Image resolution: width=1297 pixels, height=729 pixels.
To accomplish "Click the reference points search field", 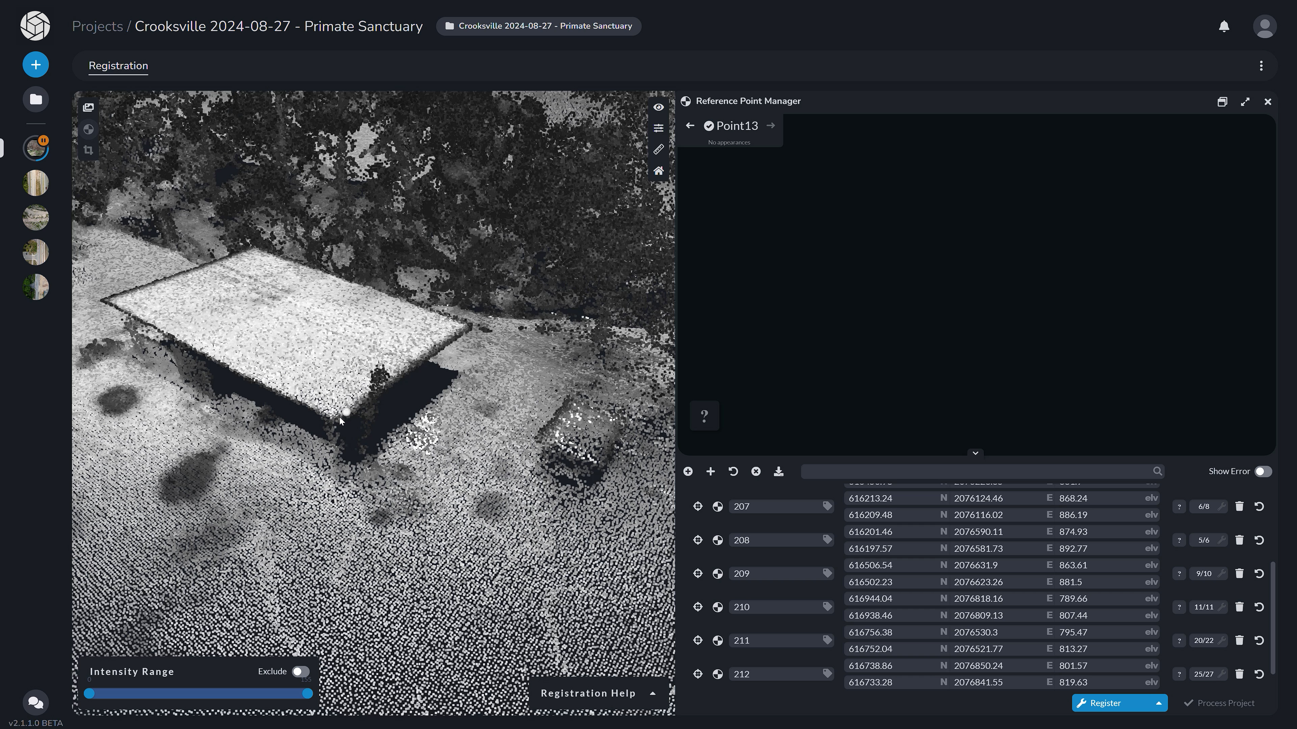I will (982, 471).
